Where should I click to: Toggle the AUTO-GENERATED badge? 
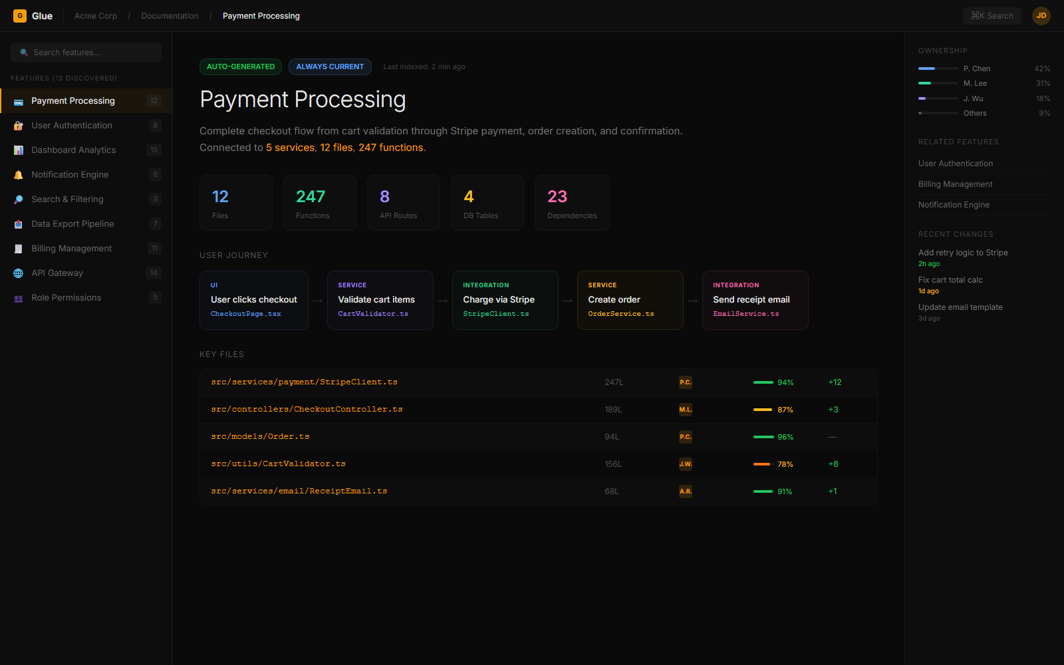[x=241, y=66]
